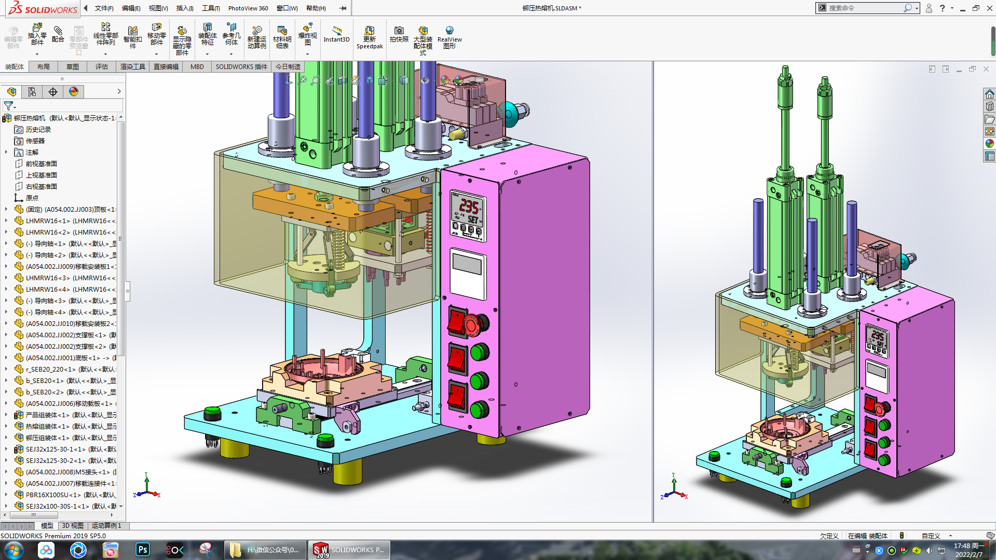Open the ConfigurationManager tab with crosshair icon

(x=53, y=92)
